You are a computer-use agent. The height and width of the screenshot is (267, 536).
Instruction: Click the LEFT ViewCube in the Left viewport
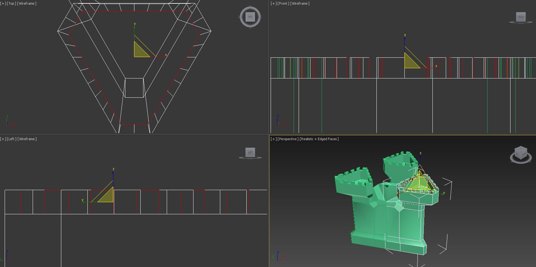[250, 152]
